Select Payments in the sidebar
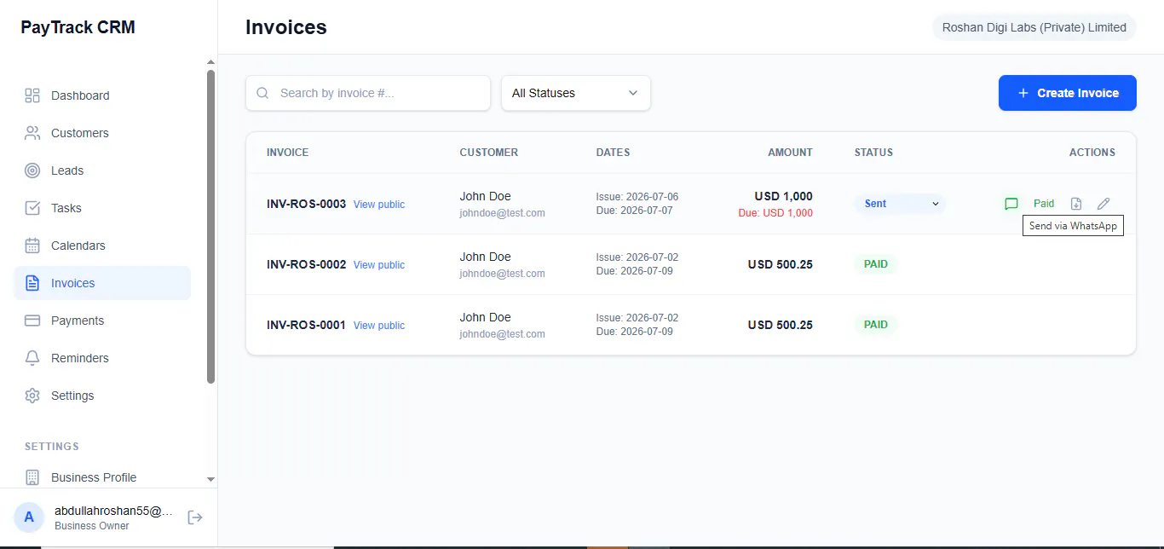 click(102, 321)
